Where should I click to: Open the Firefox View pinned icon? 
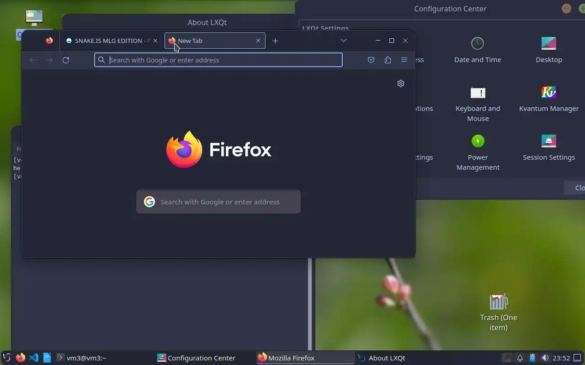tap(49, 41)
